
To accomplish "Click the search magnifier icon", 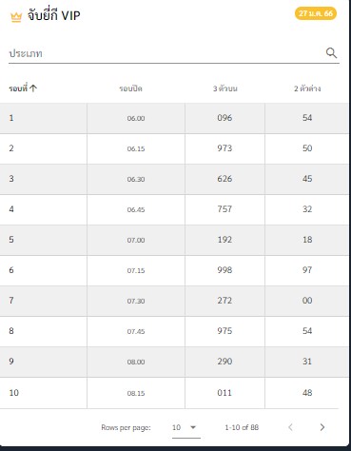I will 331,52.
